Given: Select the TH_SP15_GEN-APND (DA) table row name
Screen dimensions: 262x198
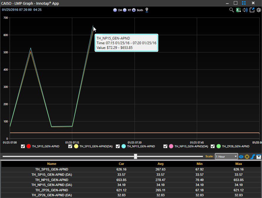Looking at the screenshot, I should (52, 175).
